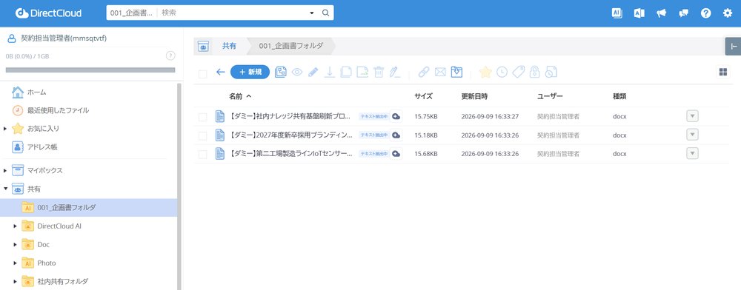Image resolution: width=741 pixels, height=290 pixels.
Task: Click the create link chain icon
Action: click(x=424, y=72)
